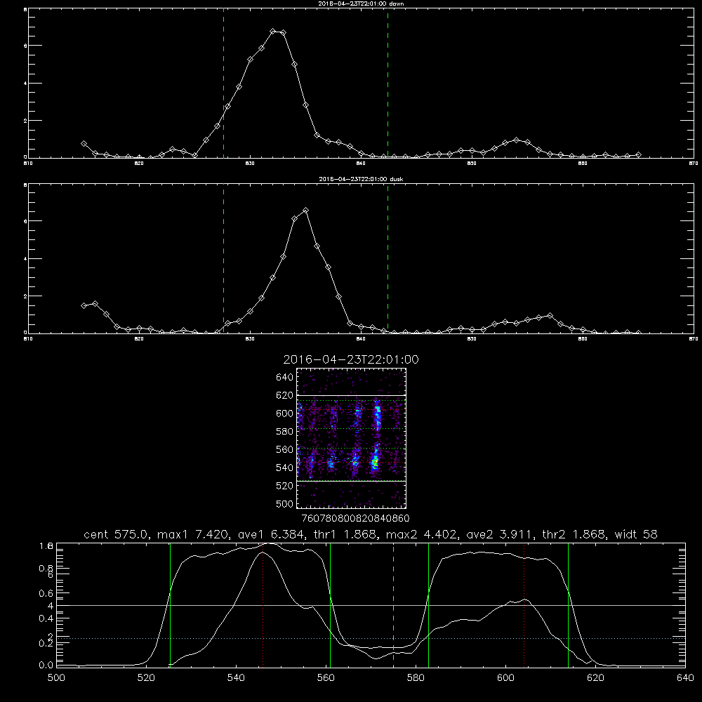Click the spectral image thumbnail in the center
The image size is (702, 702).
(x=352, y=438)
